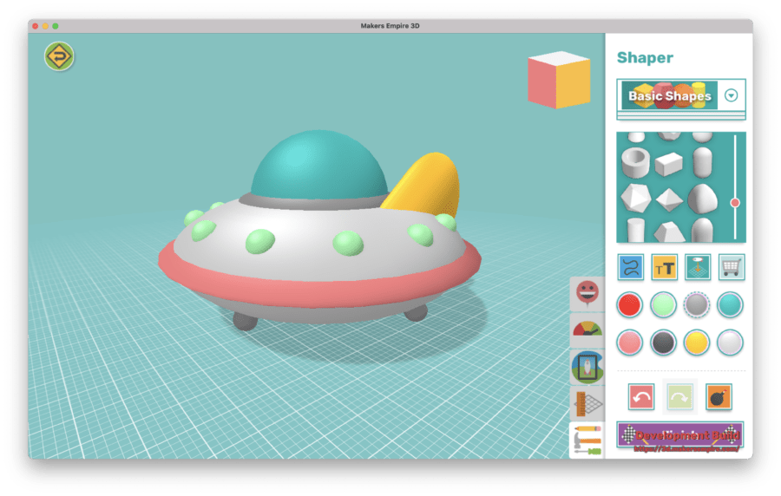The width and height of the screenshot is (781, 496).
Task: Pick the rounded cone dome shape
Action: [702, 199]
